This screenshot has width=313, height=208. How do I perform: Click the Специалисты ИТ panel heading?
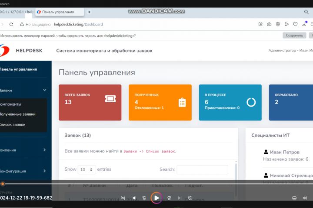(x=270, y=135)
